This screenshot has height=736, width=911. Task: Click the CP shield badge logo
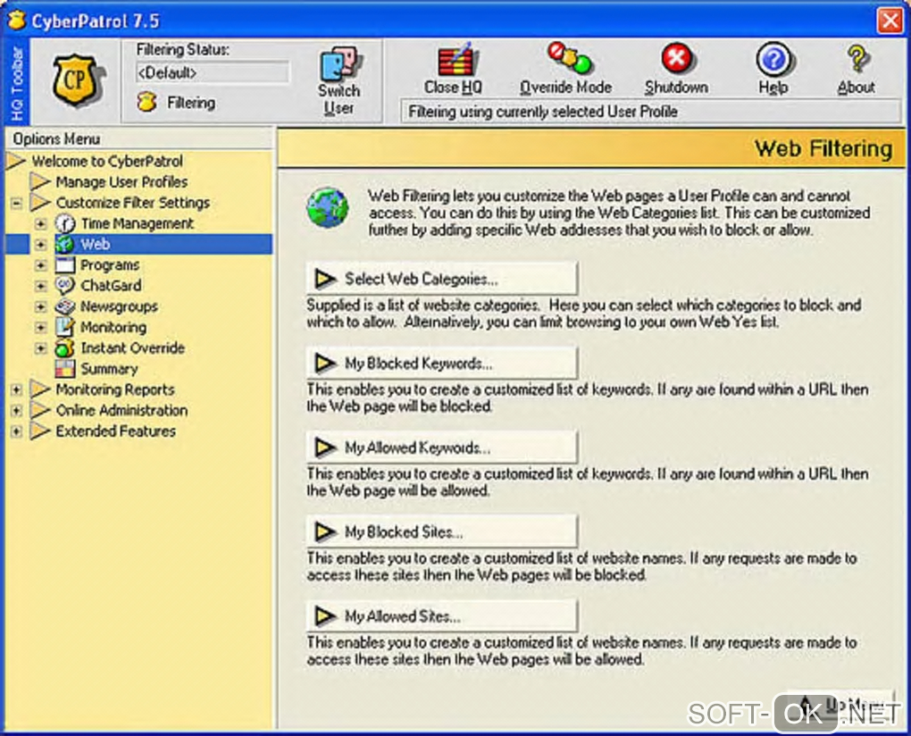pyautogui.click(x=77, y=80)
